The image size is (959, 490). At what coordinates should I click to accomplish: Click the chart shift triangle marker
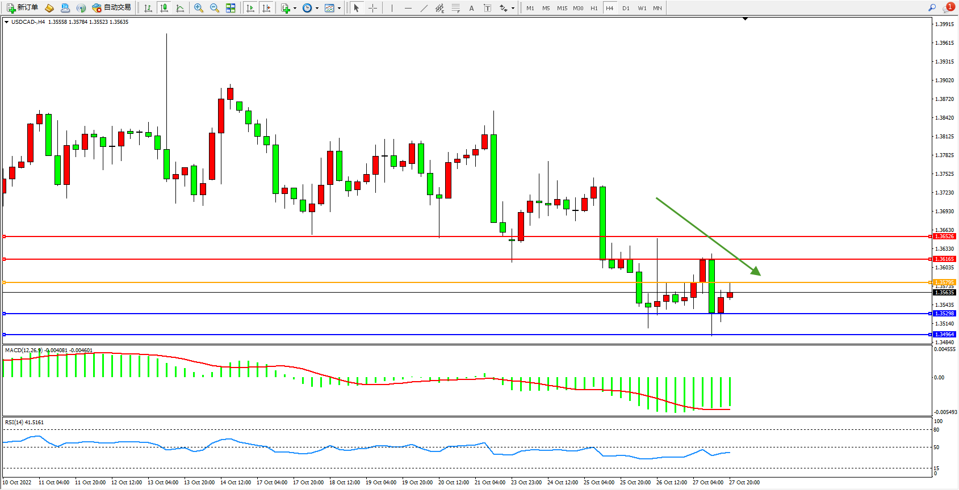745,19
